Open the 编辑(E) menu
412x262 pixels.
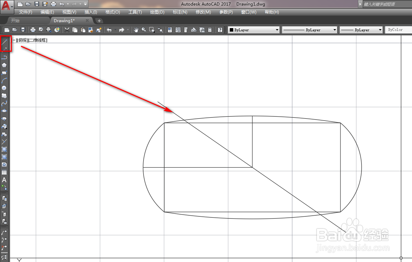(47, 12)
